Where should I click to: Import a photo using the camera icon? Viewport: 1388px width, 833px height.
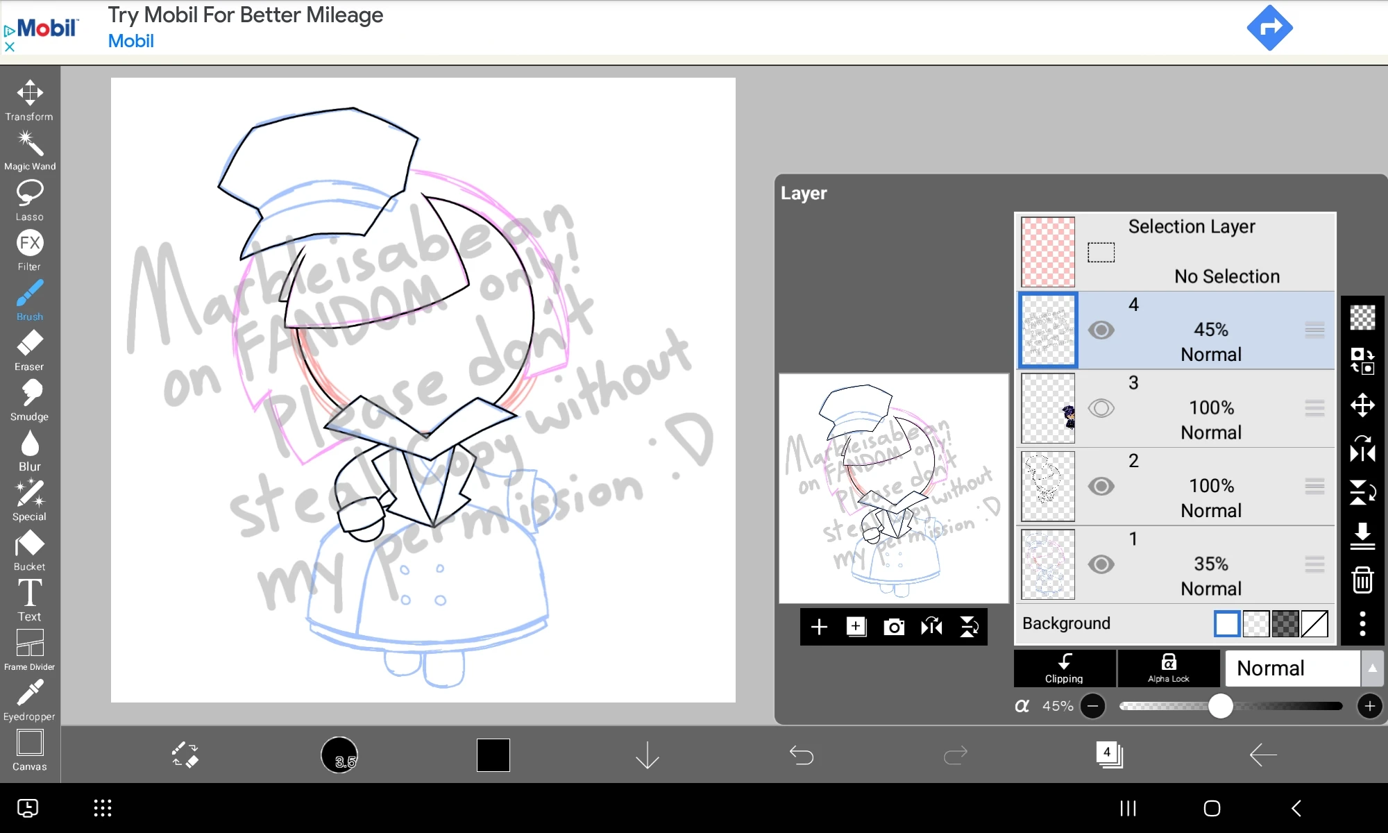pos(894,627)
